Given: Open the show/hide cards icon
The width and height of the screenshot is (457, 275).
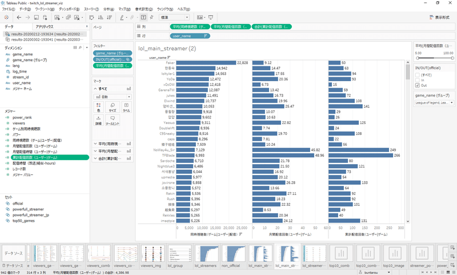Looking at the screenshot, I should (x=200, y=18).
